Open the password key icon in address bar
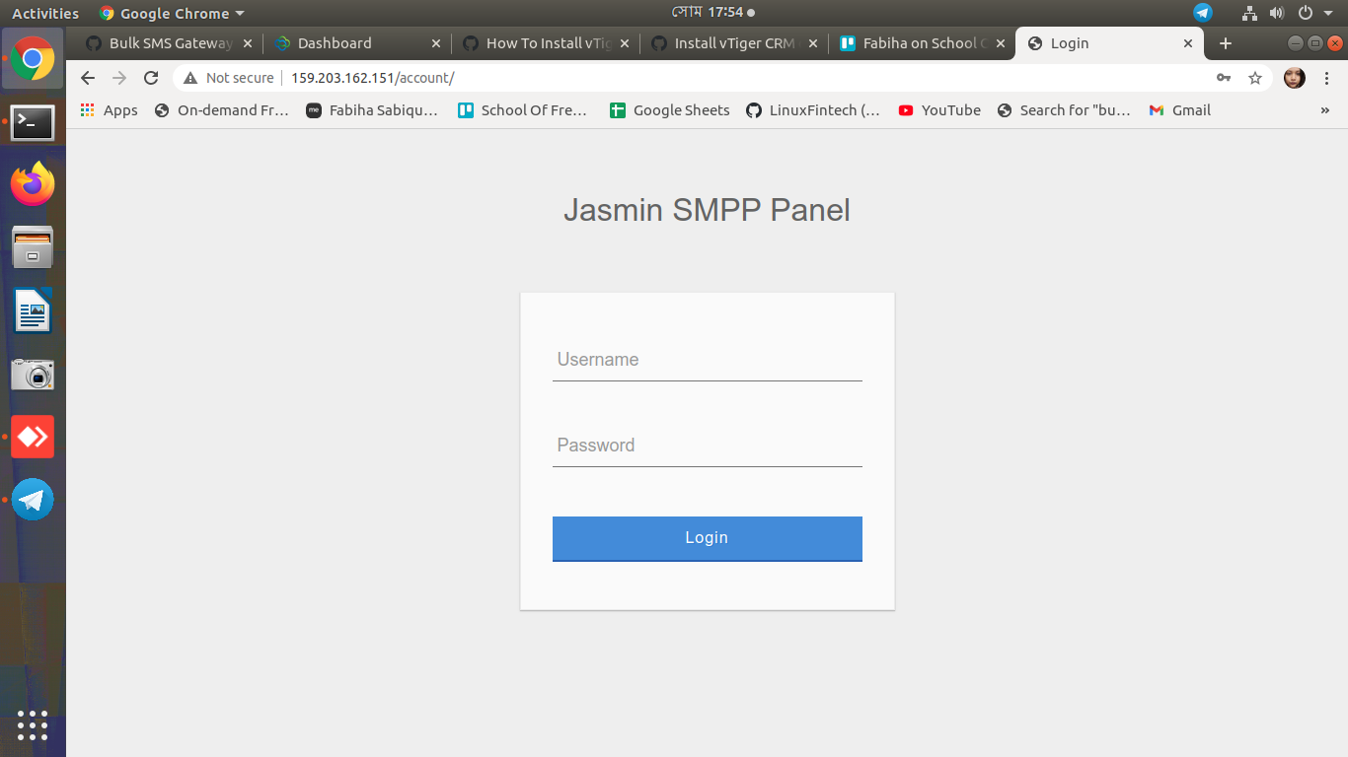The image size is (1348, 757). 1224,77
